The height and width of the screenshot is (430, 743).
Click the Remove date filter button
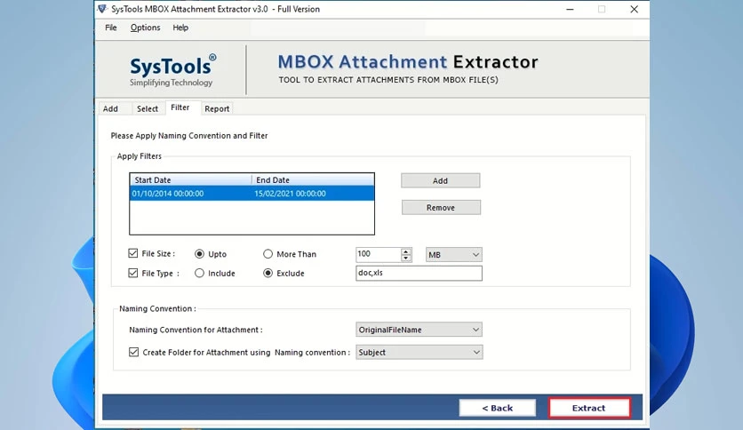(x=441, y=207)
